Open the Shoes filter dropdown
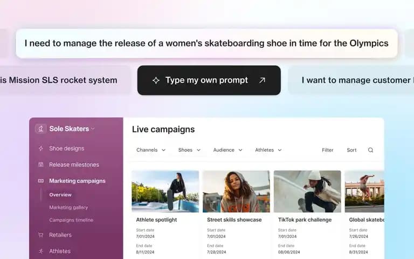This screenshot has width=414, height=259. [189, 150]
